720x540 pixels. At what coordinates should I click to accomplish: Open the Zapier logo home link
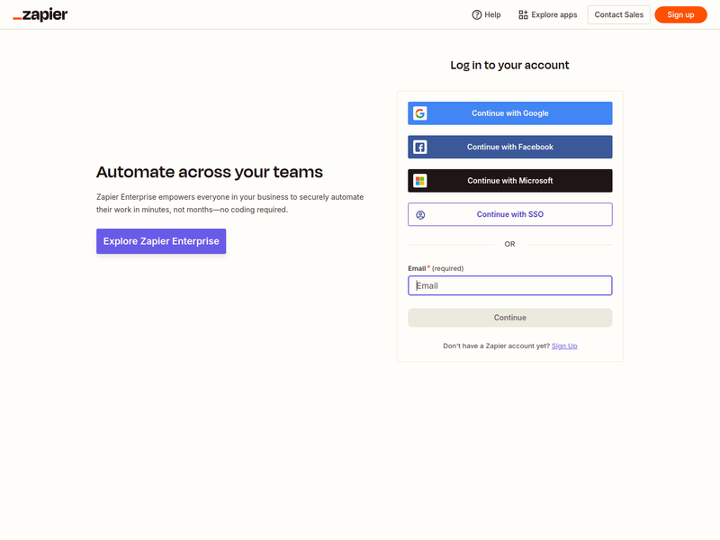tap(40, 14)
